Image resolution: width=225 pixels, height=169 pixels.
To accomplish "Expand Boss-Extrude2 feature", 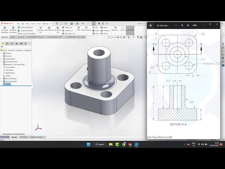I will pyautogui.click(x=1, y=81).
